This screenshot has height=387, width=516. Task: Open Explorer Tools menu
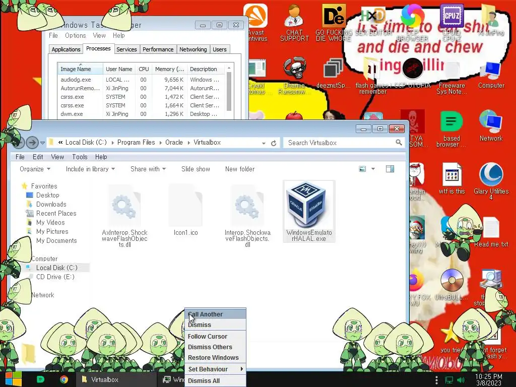80,157
